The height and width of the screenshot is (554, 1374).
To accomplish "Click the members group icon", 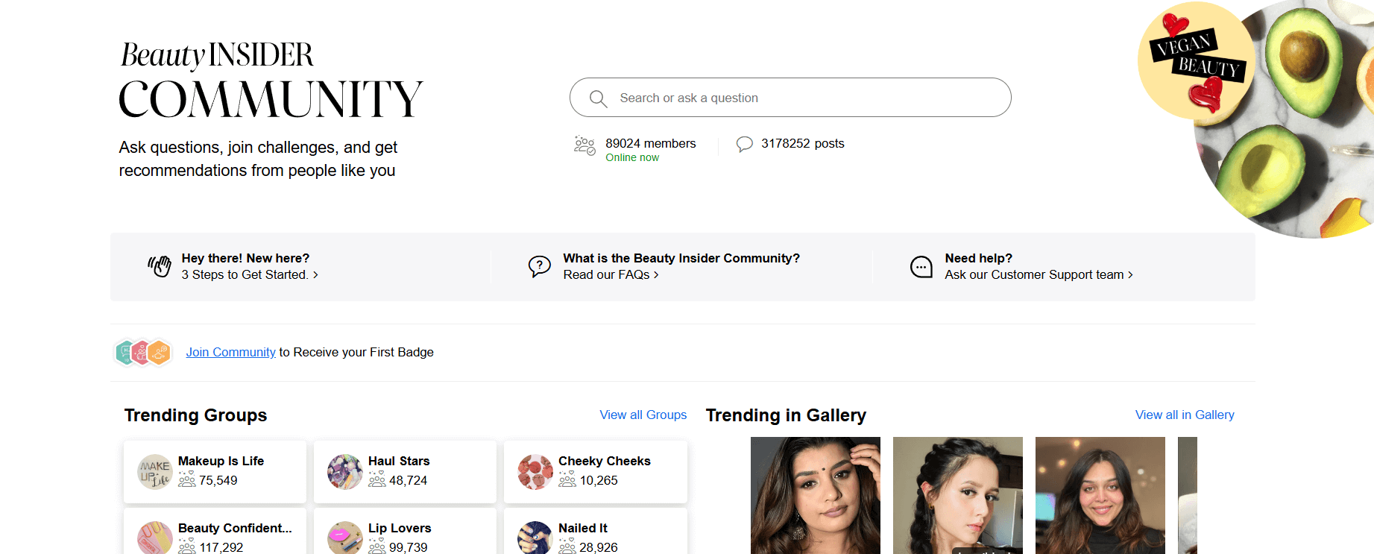I will [x=584, y=145].
